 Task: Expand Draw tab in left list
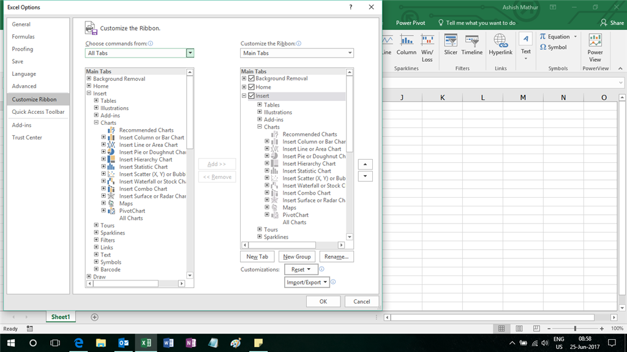click(89, 277)
